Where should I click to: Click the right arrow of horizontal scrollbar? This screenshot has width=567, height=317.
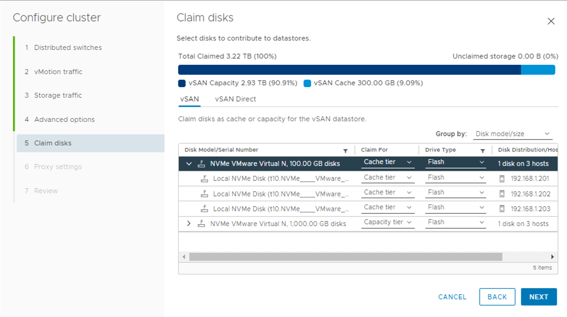coord(553,257)
